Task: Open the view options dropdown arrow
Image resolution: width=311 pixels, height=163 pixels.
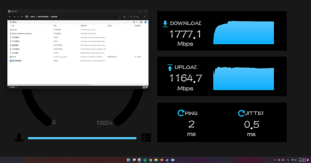Action: click(137, 22)
